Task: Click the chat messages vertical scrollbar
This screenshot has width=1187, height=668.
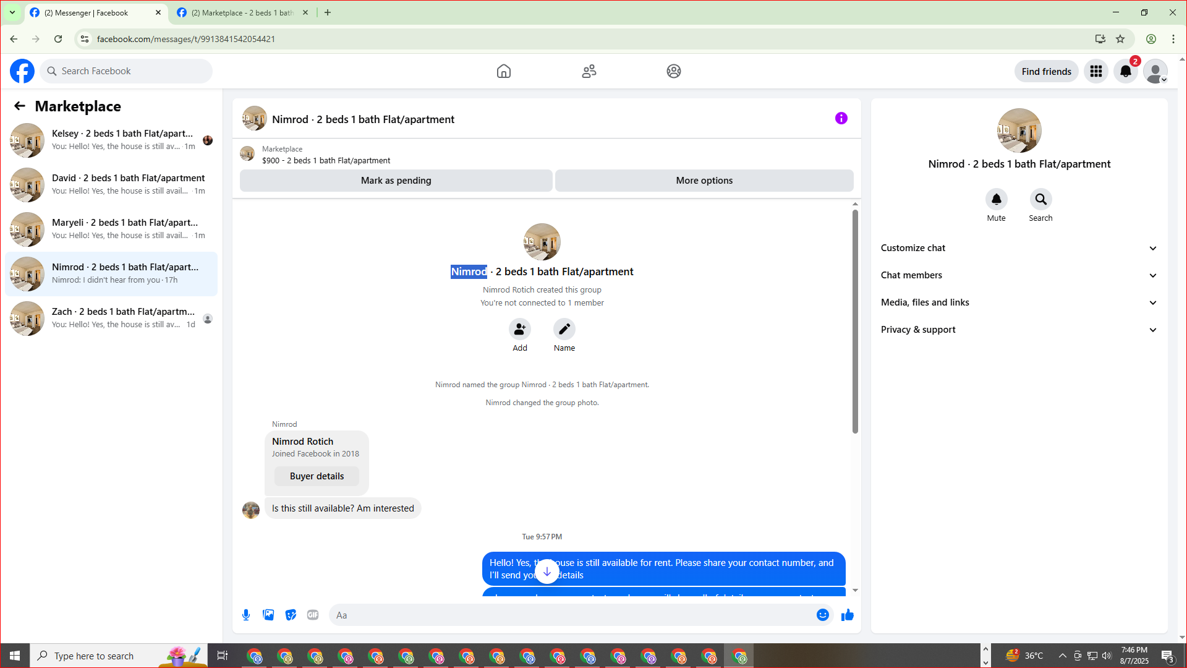Action: coord(855,322)
